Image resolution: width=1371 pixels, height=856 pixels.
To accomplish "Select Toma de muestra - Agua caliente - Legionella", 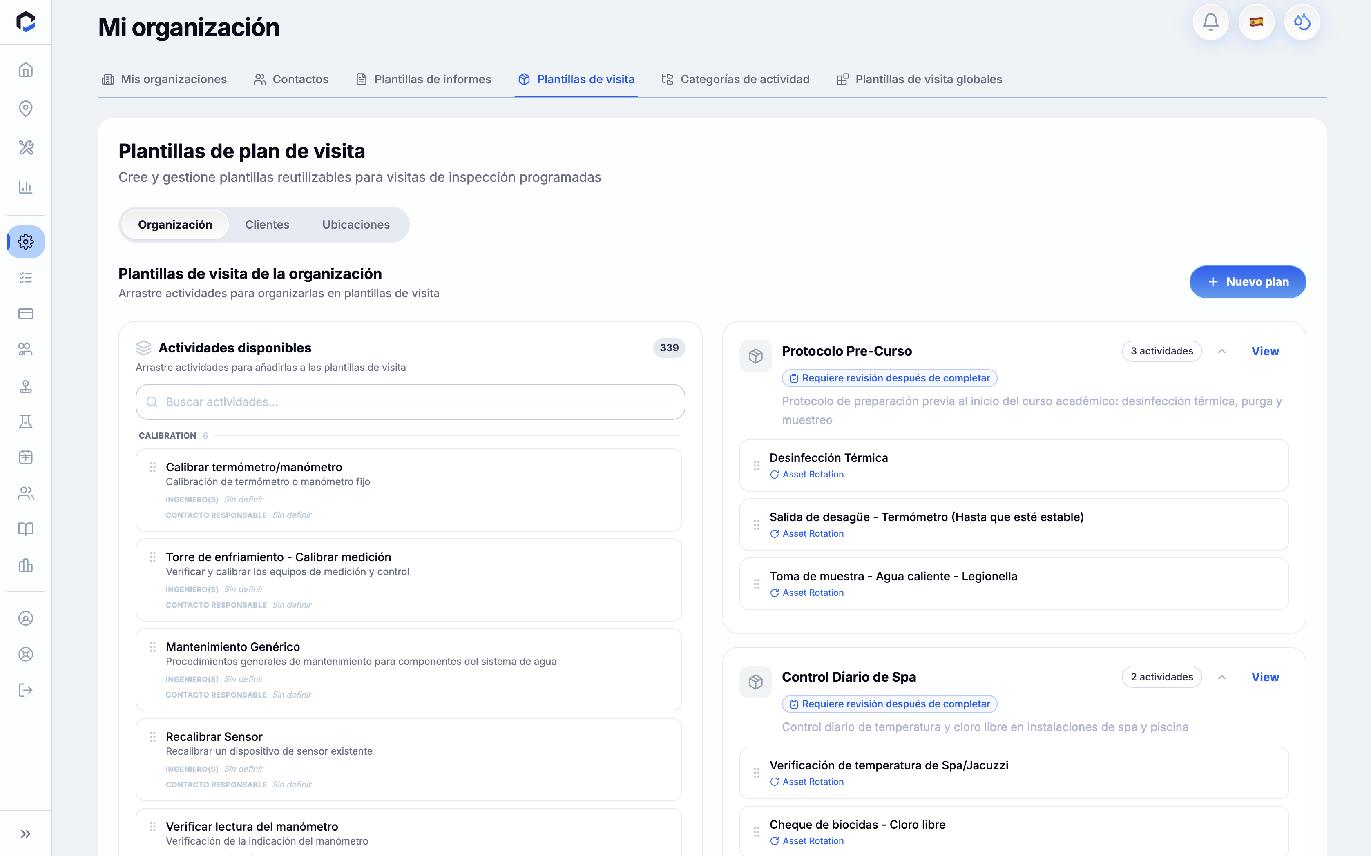I will tap(1014, 584).
